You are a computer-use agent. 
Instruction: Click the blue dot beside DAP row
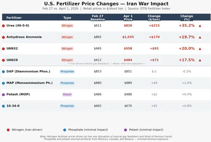tap(4, 72)
